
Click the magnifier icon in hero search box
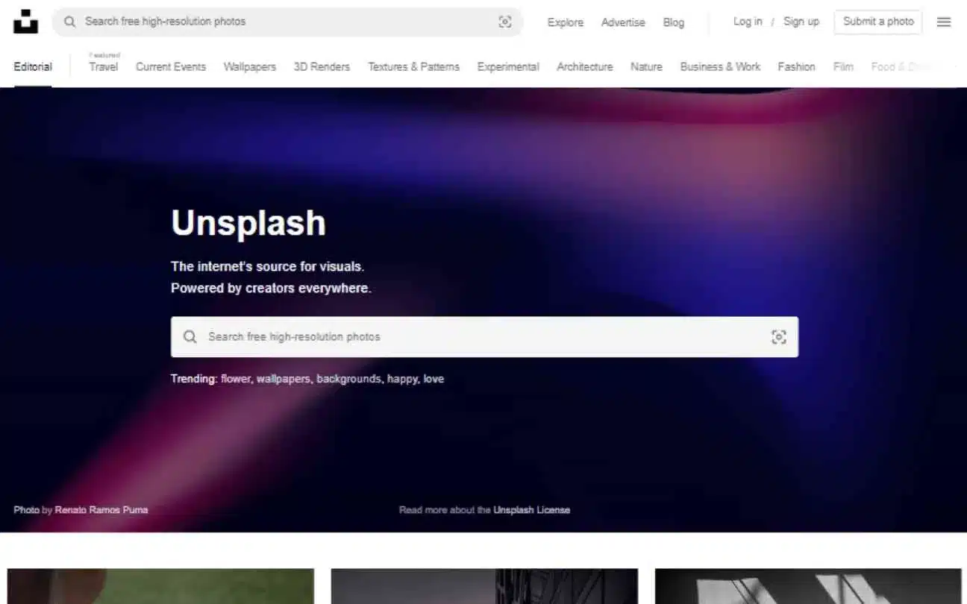coord(190,337)
